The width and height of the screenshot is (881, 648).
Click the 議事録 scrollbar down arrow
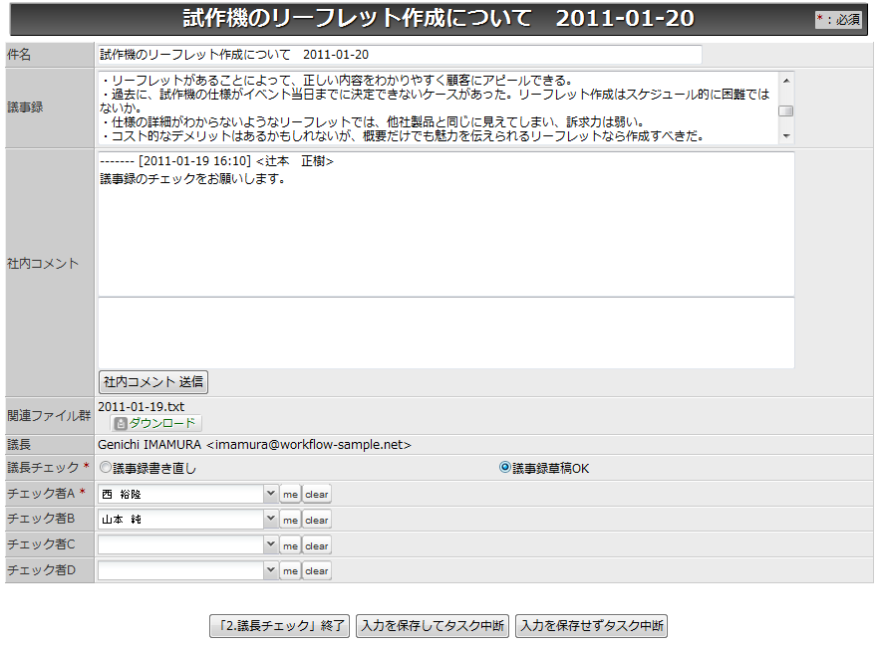click(x=786, y=136)
